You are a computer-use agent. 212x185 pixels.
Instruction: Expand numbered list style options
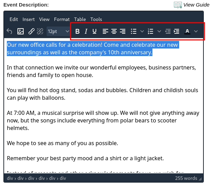click(x=159, y=31)
